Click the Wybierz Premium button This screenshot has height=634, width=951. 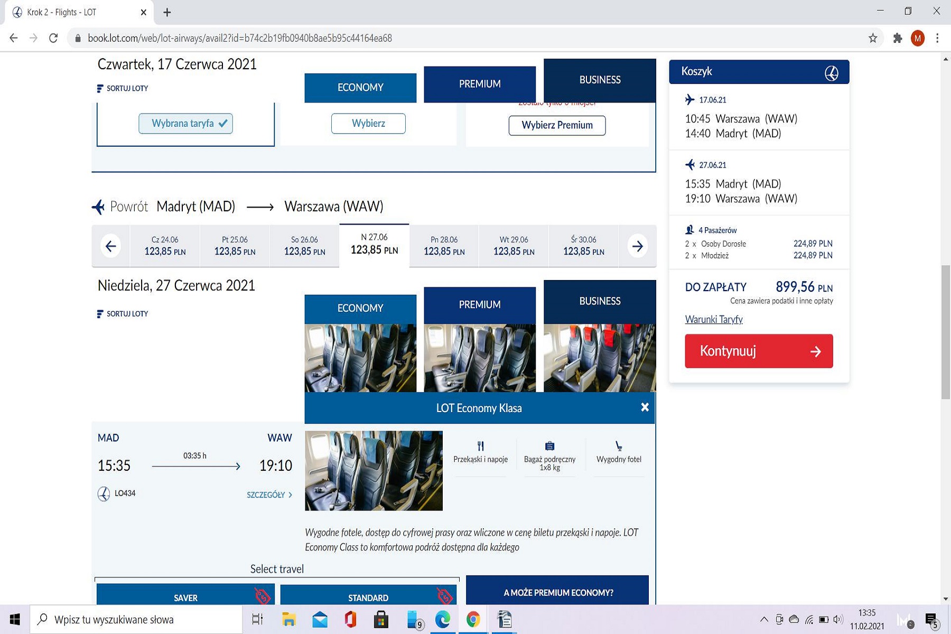[557, 125]
